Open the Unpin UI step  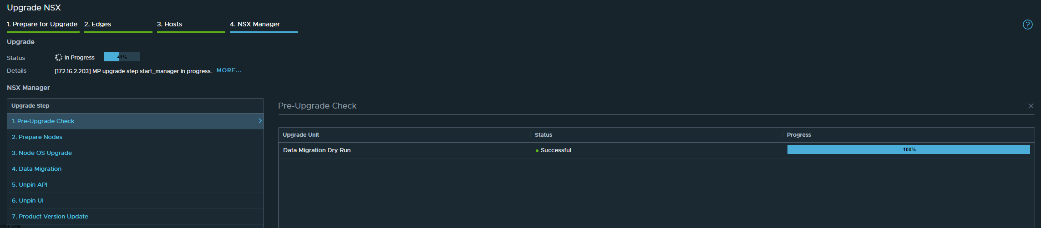135,201
